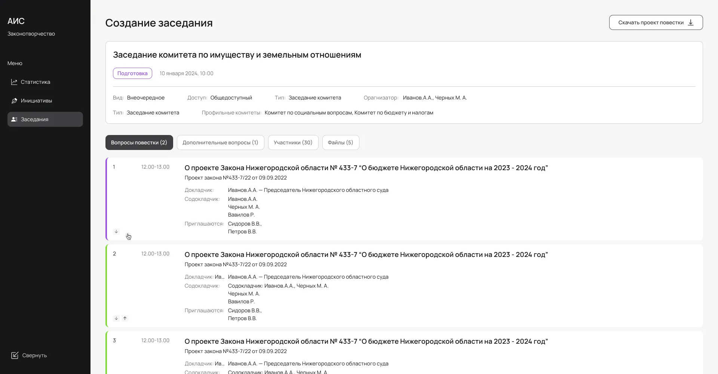Click the Подготовка status badge
The height and width of the screenshot is (374, 718).
tap(132, 73)
